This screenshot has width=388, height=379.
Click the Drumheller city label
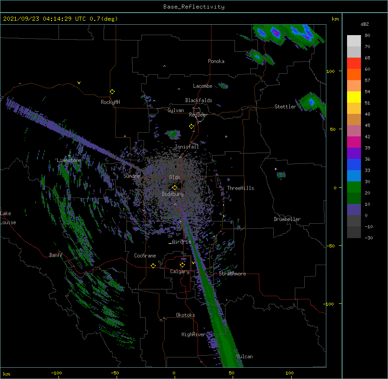[x=287, y=219]
